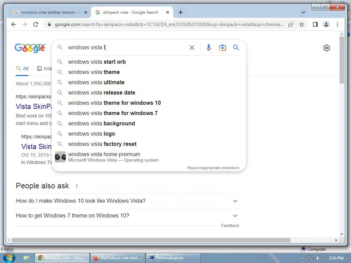Search by image with the camera icon

click(222, 48)
